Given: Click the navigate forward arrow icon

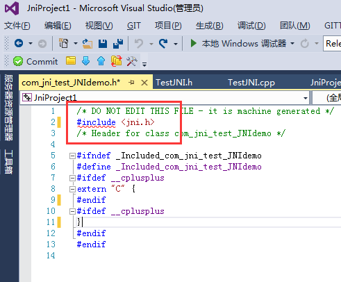Looking at the screenshot, I should [42, 44].
